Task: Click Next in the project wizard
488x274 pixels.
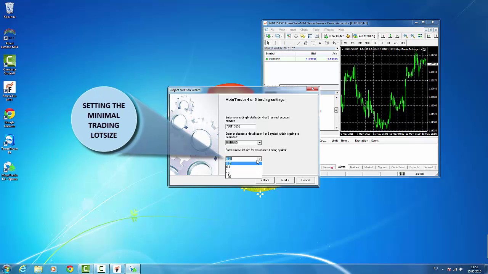Action: point(285,180)
